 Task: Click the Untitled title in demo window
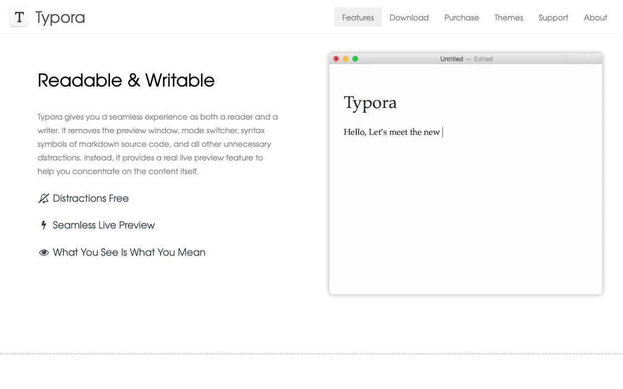tap(451, 59)
